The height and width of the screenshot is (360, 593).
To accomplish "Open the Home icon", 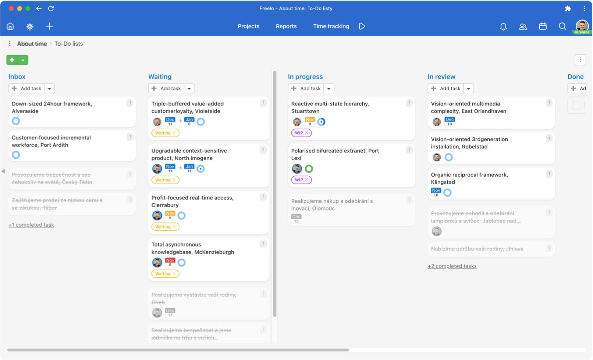I will click(x=10, y=26).
